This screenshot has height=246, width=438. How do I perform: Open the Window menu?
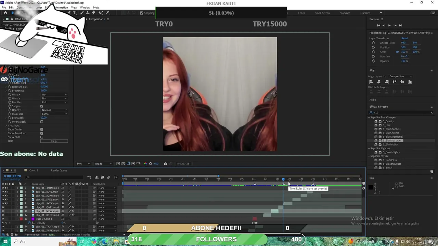85,8
